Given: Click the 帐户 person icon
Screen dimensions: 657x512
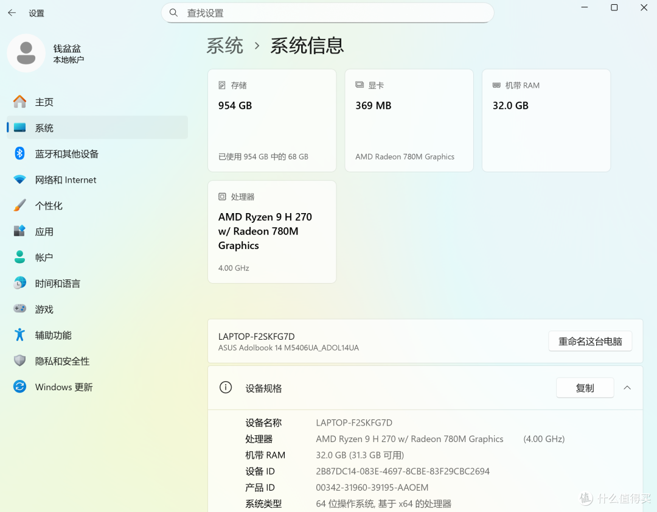Looking at the screenshot, I should click(19, 257).
